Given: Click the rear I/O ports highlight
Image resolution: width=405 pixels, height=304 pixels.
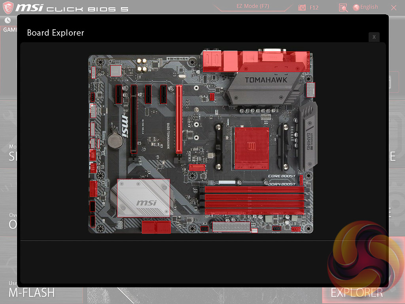Looking at the screenshot, I should click(256, 61).
